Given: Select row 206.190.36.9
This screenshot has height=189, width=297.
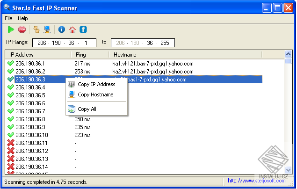Looking at the screenshot, I should point(134,127).
